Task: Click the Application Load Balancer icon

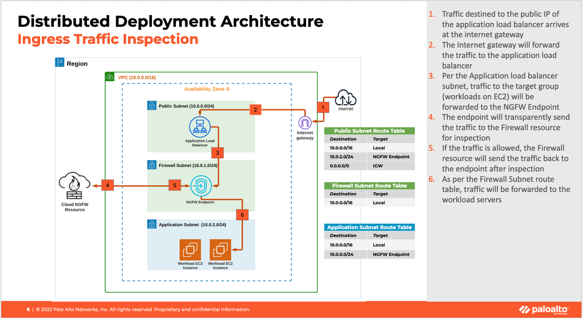Action: [200, 127]
